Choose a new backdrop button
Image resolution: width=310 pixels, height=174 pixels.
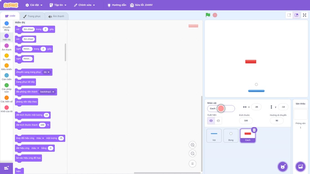click(300, 166)
